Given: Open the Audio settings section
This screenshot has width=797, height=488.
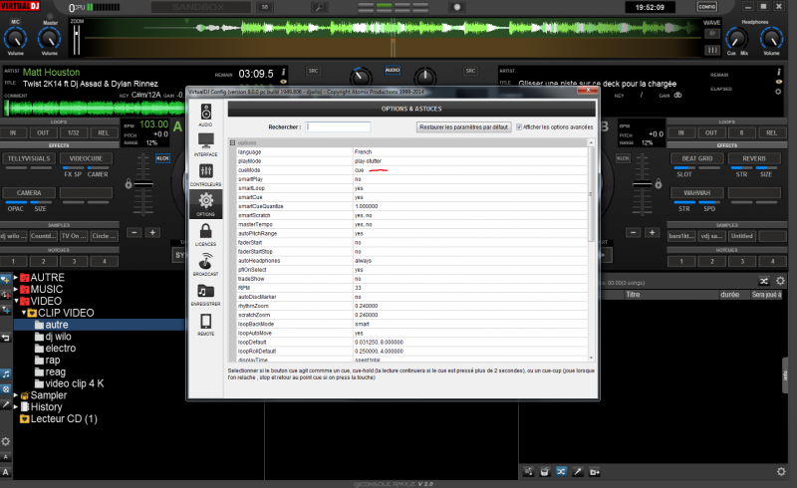Looking at the screenshot, I should (x=206, y=115).
